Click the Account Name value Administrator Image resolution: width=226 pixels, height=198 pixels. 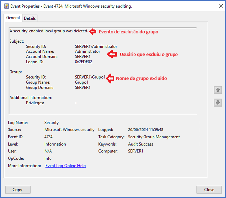coord(88,51)
